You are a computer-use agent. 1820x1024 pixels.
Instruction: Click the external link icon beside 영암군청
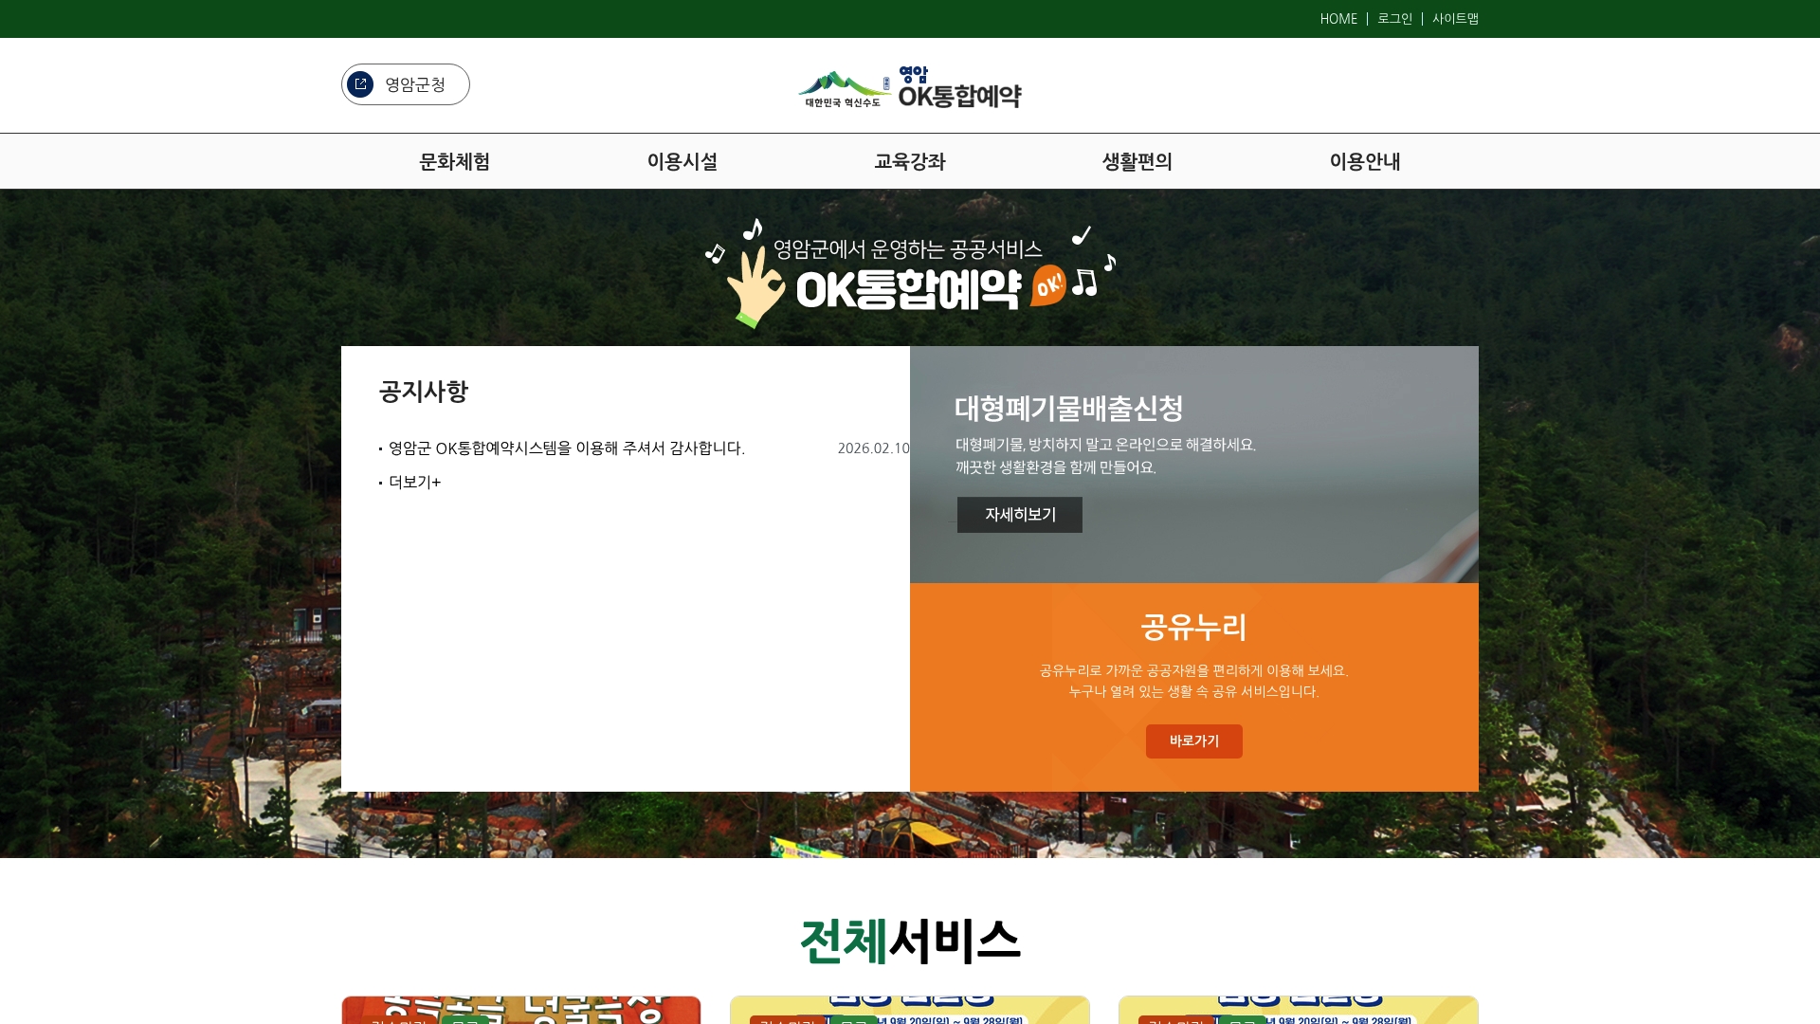tap(360, 84)
